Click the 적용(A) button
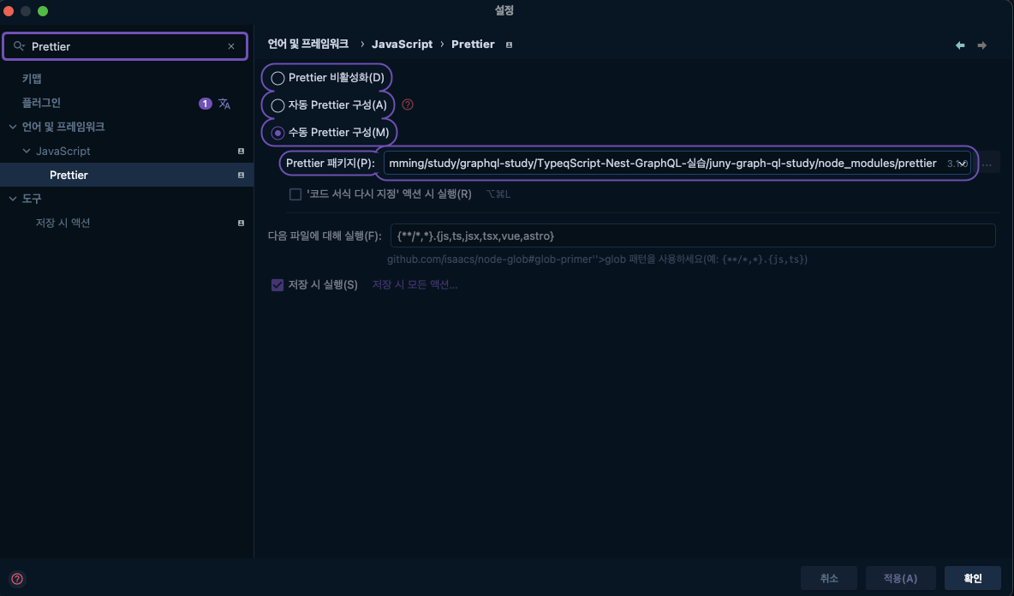 (901, 579)
